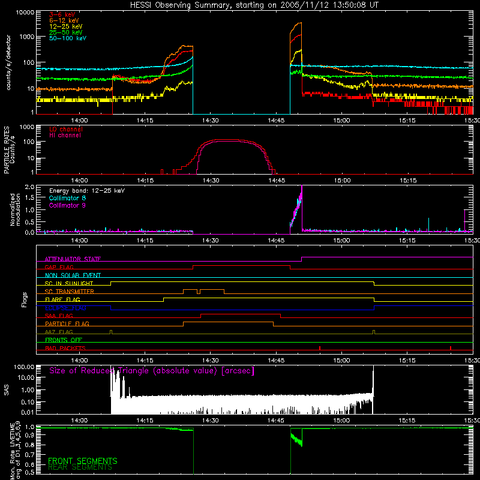The width and height of the screenshot is (480, 480).
Task: Select the Collimator 8 legend entry
Action: pyautogui.click(x=67, y=198)
